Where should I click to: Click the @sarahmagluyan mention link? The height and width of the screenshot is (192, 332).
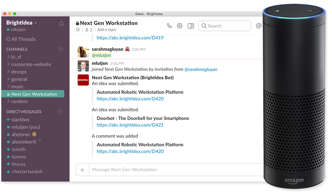pyautogui.click(x=201, y=70)
